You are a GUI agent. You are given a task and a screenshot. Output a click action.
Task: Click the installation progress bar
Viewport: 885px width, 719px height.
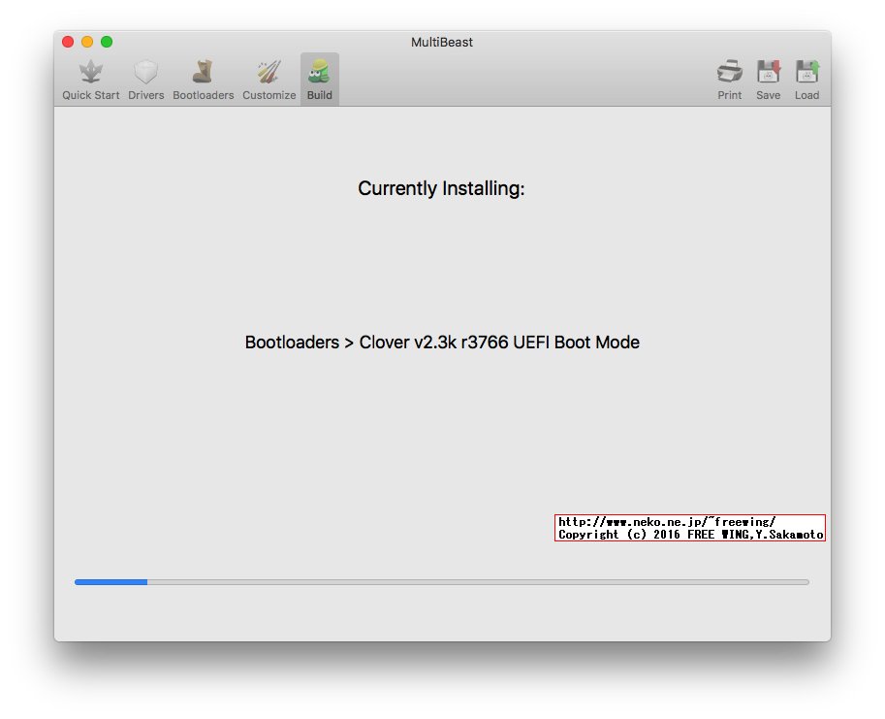[x=442, y=582]
